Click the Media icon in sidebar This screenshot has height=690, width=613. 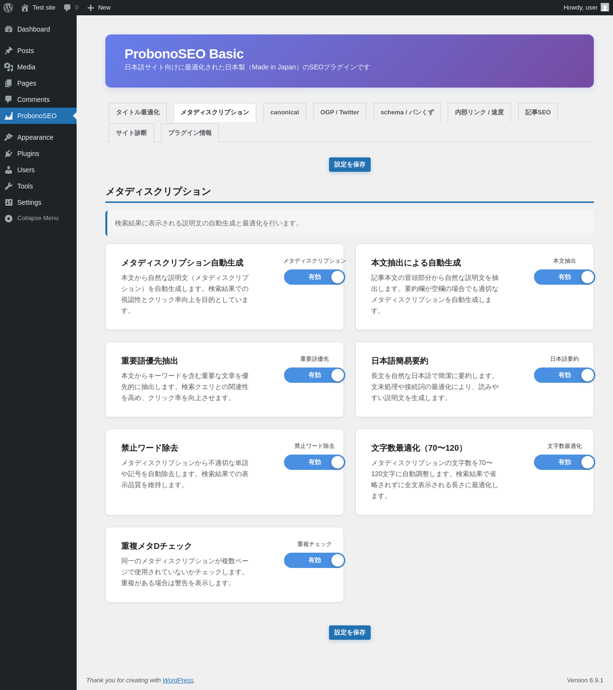click(x=9, y=67)
